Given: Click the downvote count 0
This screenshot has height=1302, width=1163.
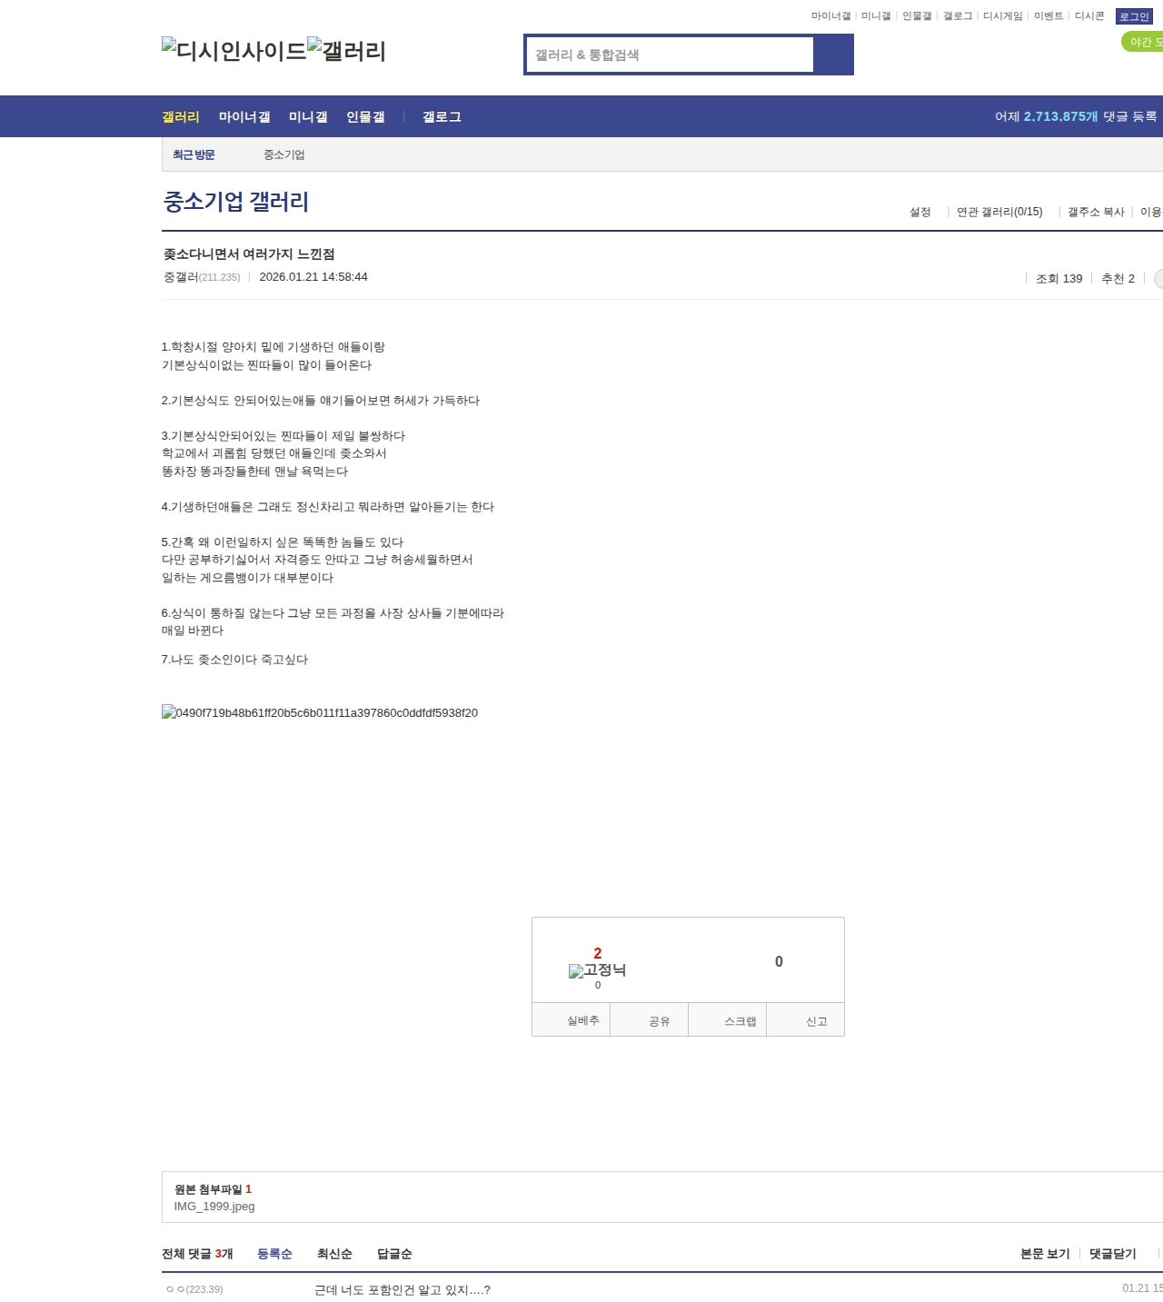Looking at the screenshot, I should [x=779, y=961].
